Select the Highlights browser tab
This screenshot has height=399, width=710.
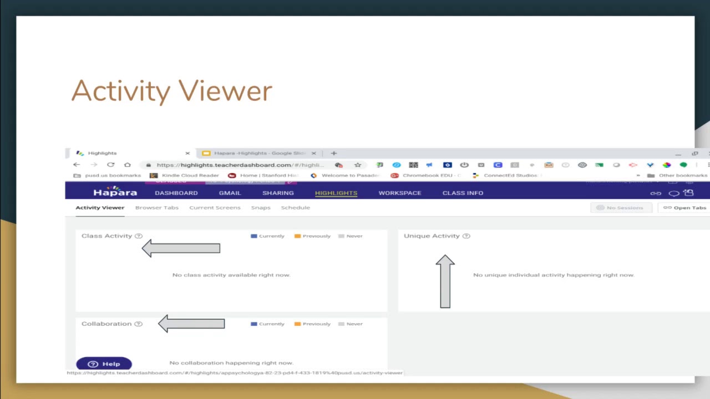(133, 153)
